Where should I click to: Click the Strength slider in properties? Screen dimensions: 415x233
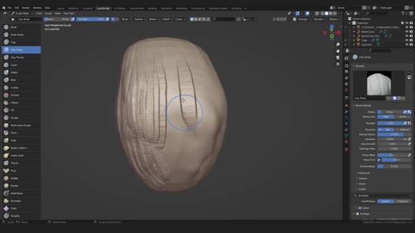[390, 124]
